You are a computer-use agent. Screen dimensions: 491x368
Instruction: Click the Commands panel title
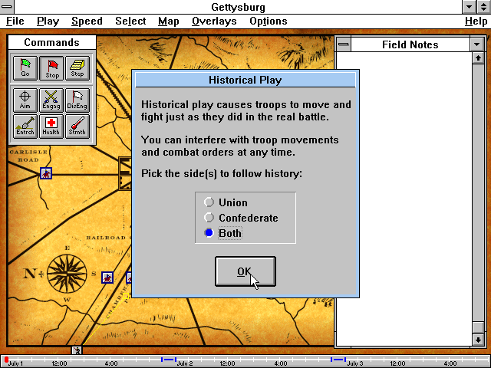pos(52,42)
